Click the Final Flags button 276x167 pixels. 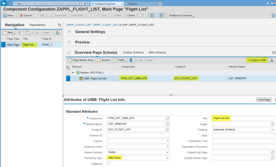(264, 100)
